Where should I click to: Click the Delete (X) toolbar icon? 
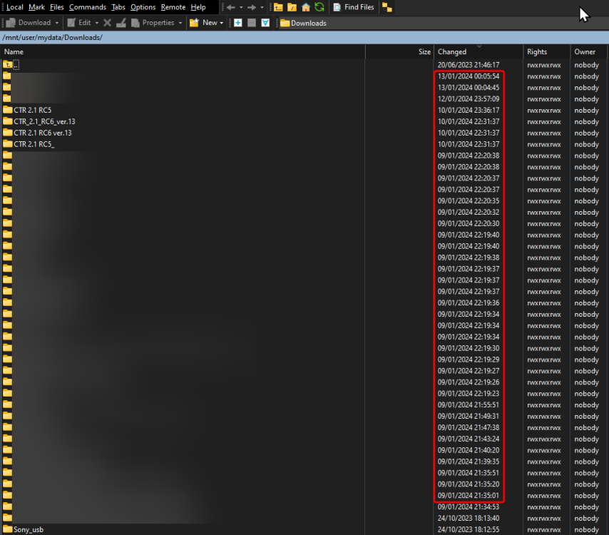point(108,23)
